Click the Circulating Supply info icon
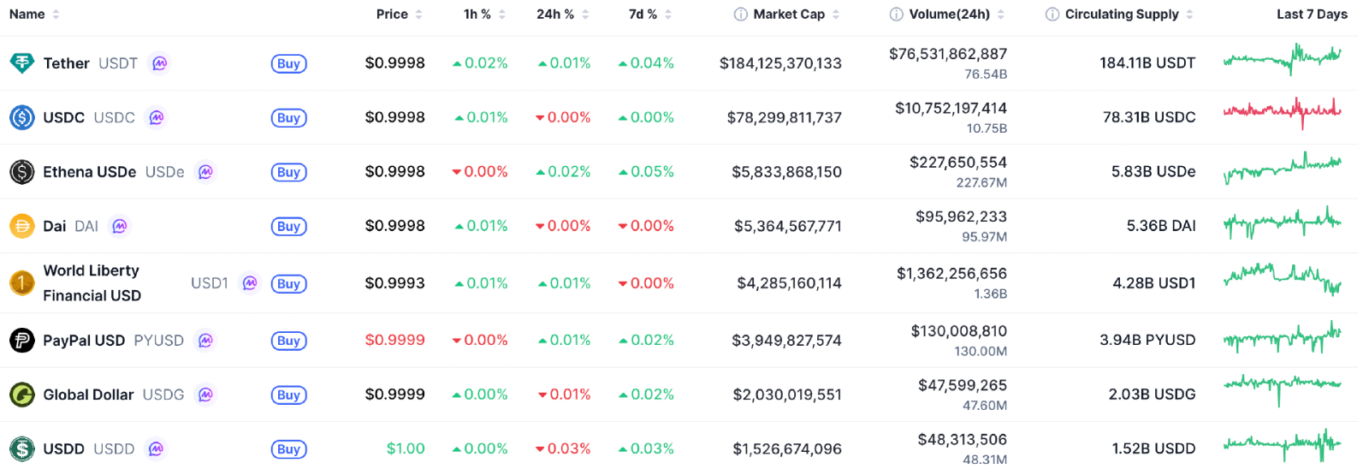This screenshot has width=1369, height=469. pyautogui.click(x=1052, y=15)
